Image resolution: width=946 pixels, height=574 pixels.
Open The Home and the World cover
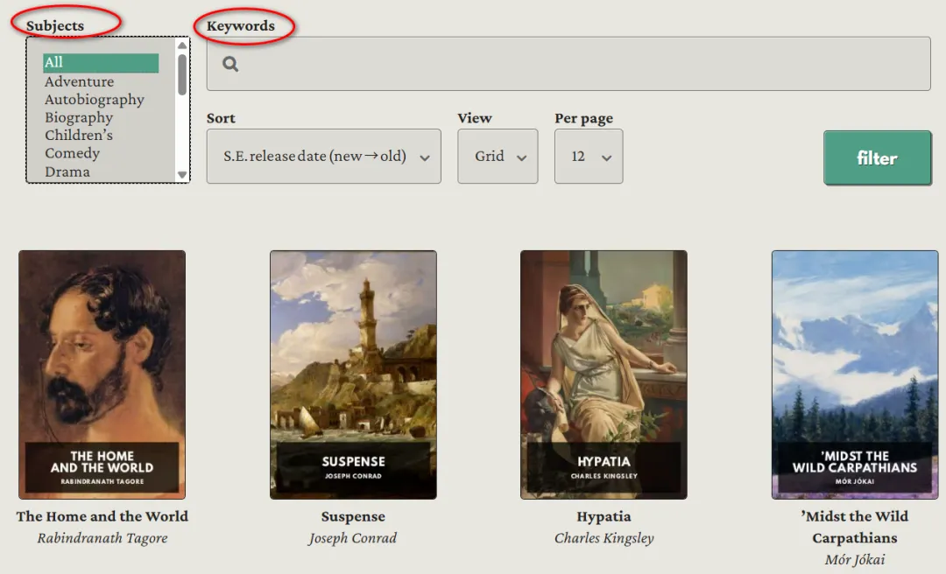pos(102,374)
